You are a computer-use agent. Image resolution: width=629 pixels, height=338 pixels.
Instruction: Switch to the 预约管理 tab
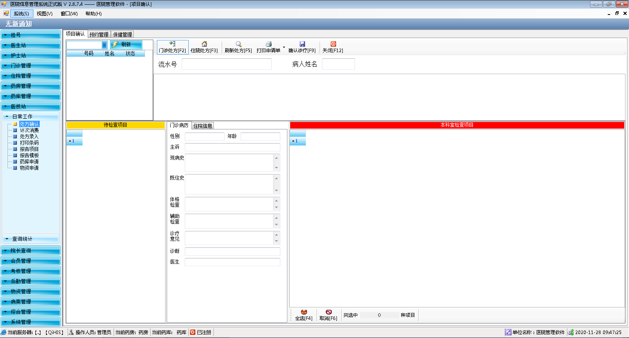coord(99,35)
